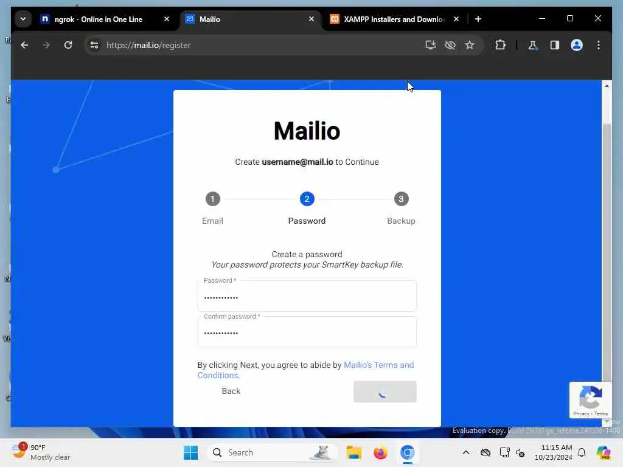Open site information icon in address bar

click(x=94, y=45)
